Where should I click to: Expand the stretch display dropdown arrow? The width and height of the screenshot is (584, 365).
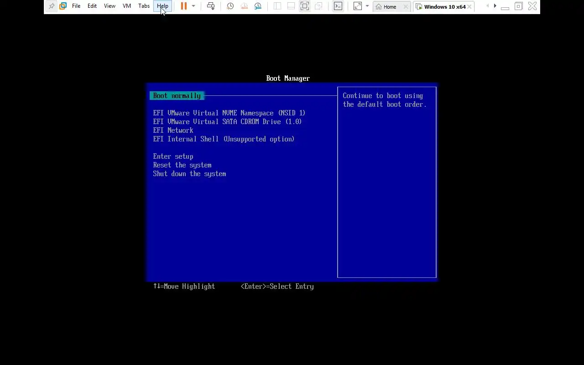click(367, 6)
